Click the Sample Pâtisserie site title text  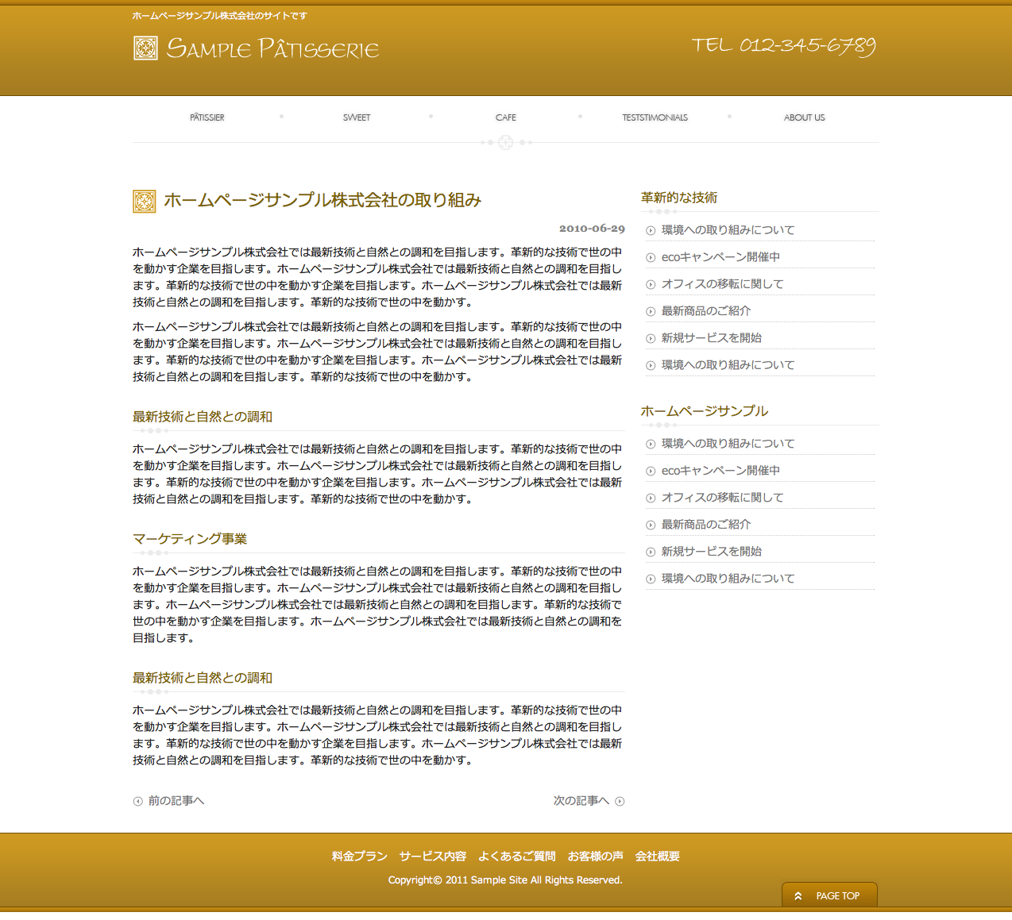coord(272,49)
